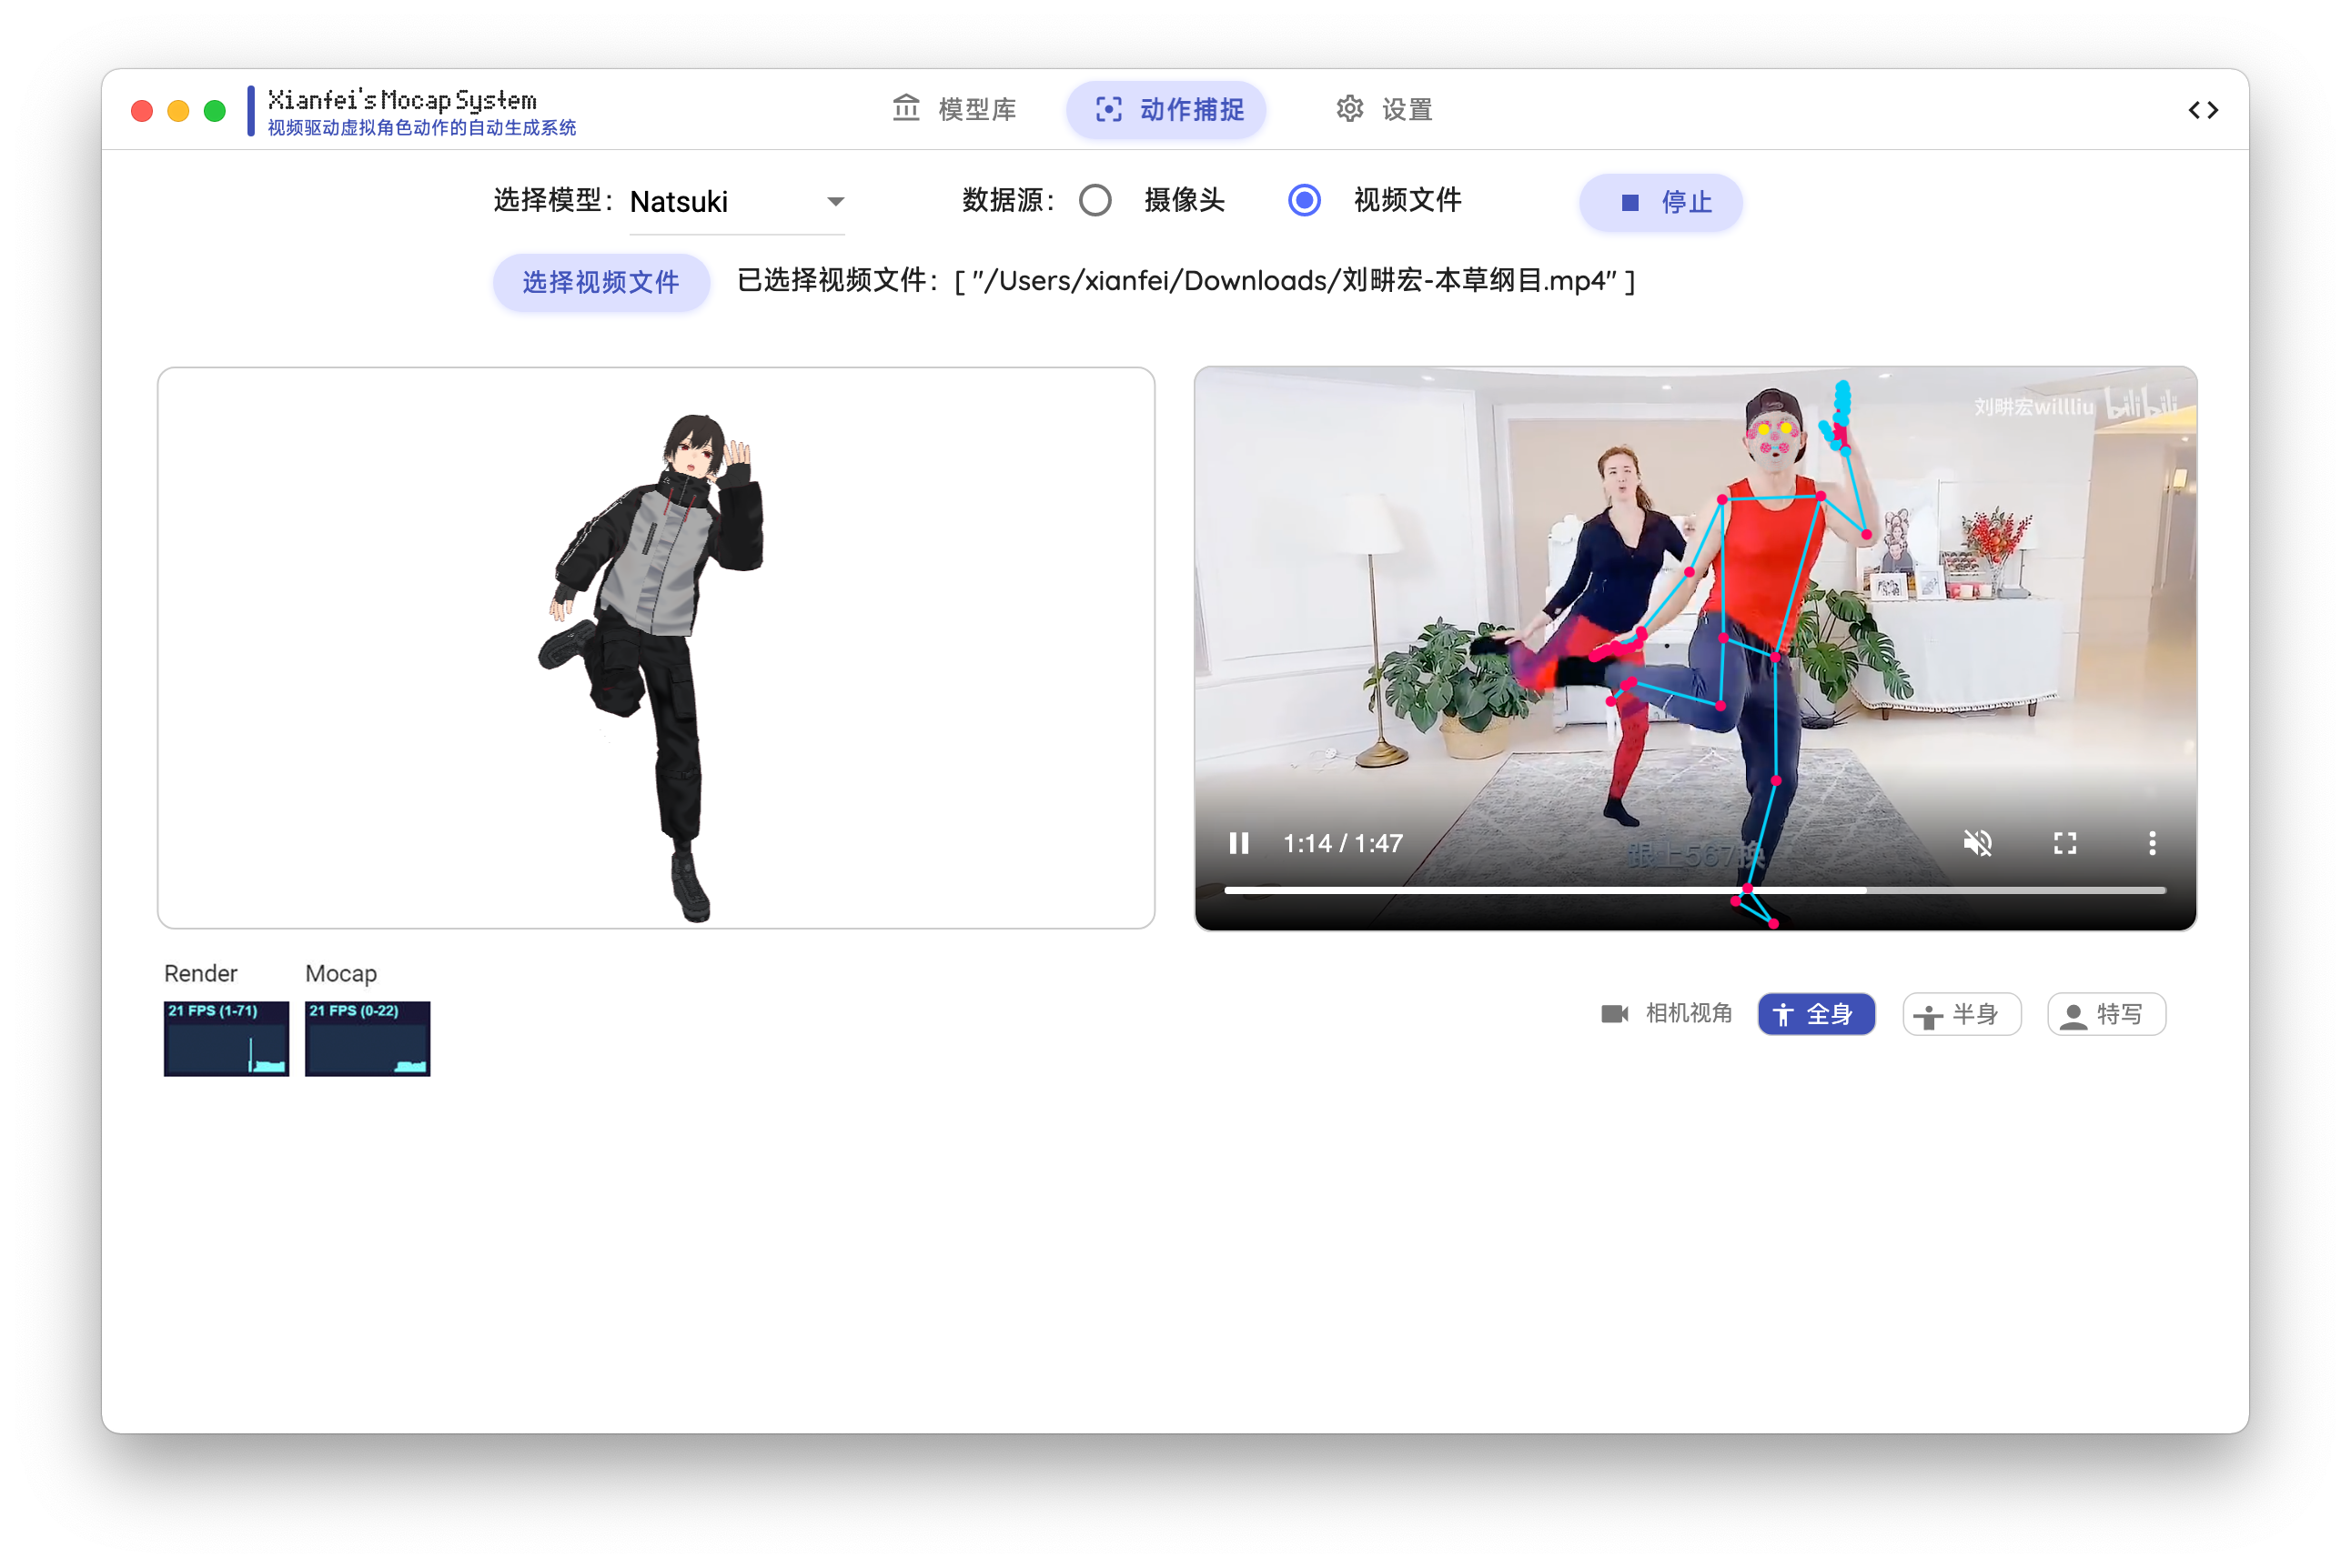The height and width of the screenshot is (1568, 2351).
Task: Unmute the video audio icon
Action: coord(1977,843)
